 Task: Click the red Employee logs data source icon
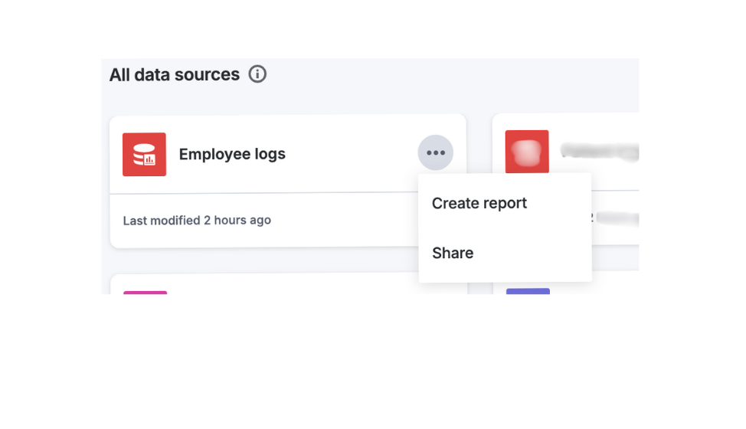point(144,155)
